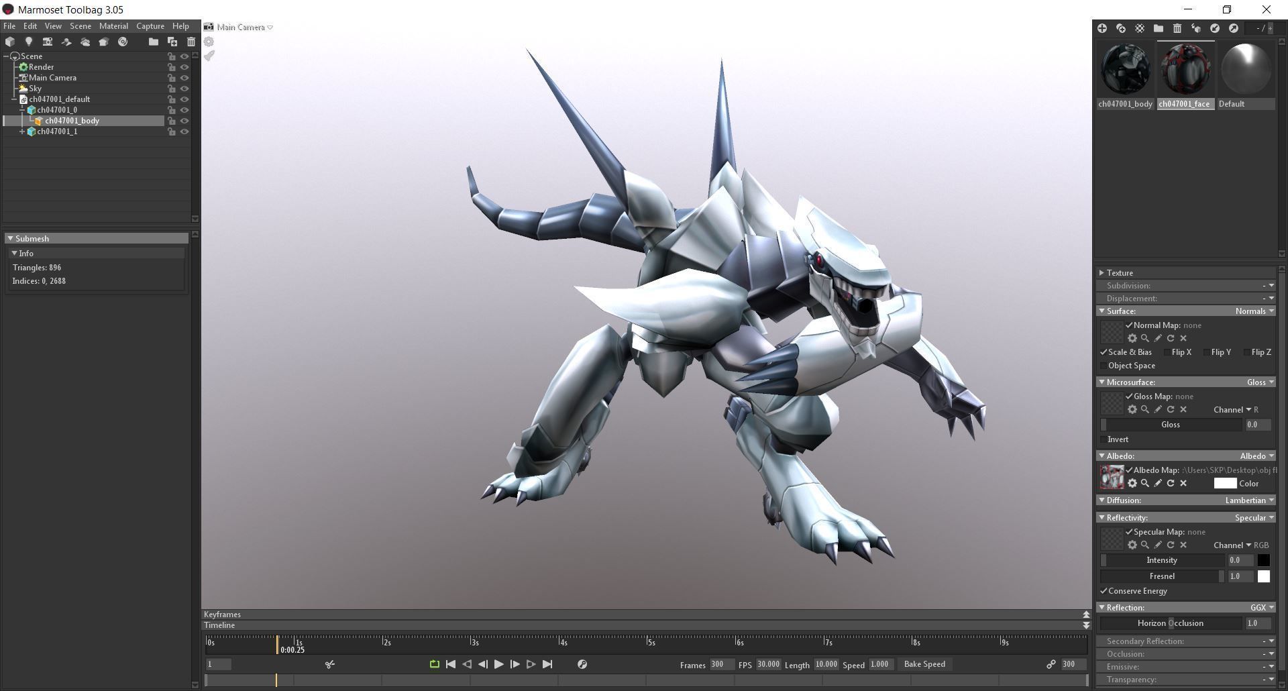Enable the Invert gloss checkbox
This screenshot has height=691, width=1288.
point(1104,439)
